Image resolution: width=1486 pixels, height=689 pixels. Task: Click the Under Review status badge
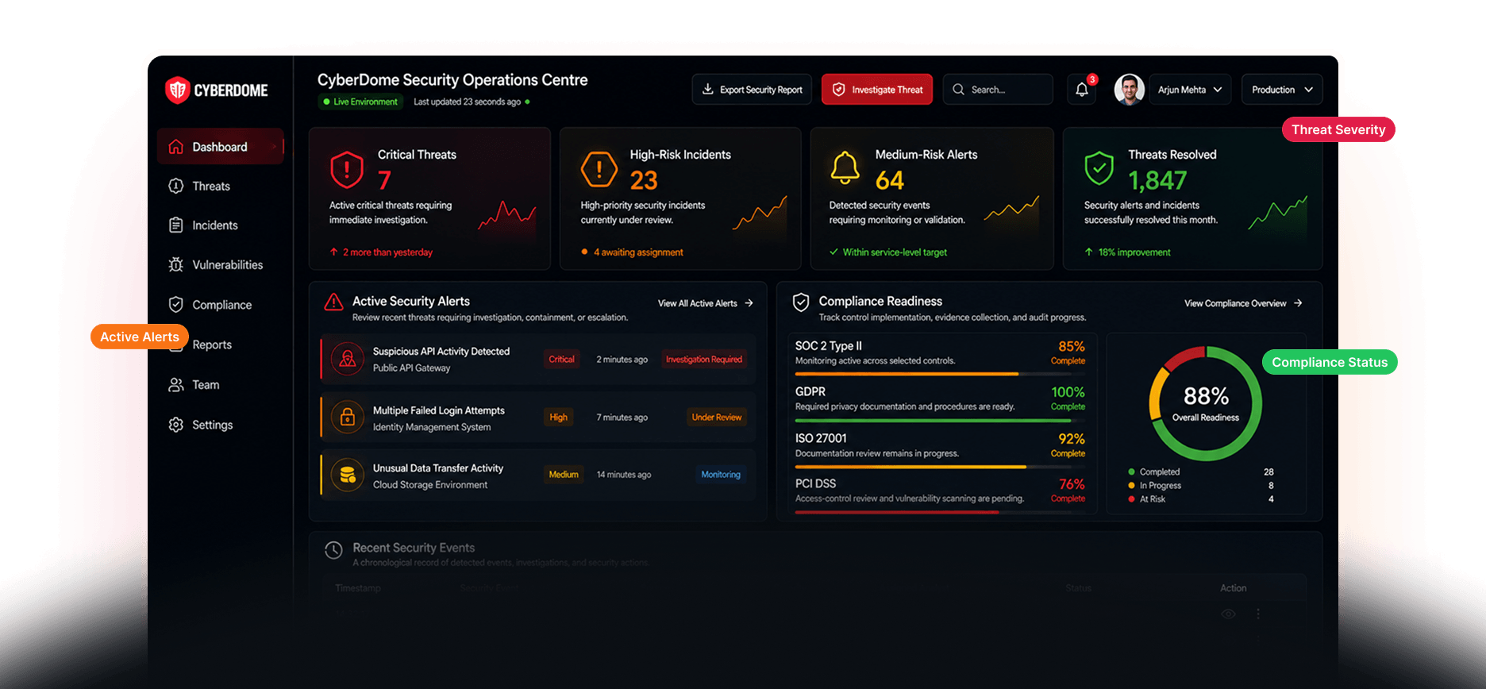(717, 418)
